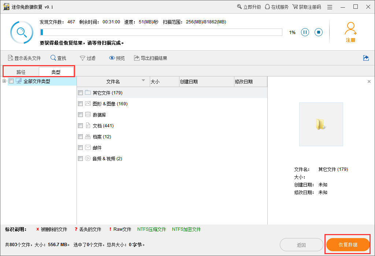The height and width of the screenshot is (256, 375).
Task: Close the preview pane with the x
Action: coord(369,82)
